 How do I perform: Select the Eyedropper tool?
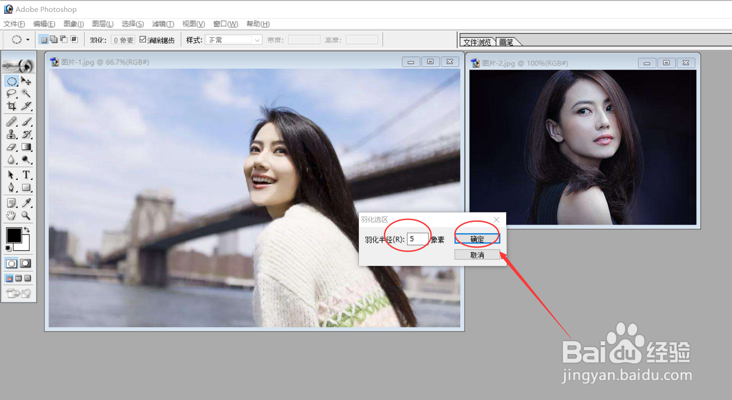coord(26,203)
